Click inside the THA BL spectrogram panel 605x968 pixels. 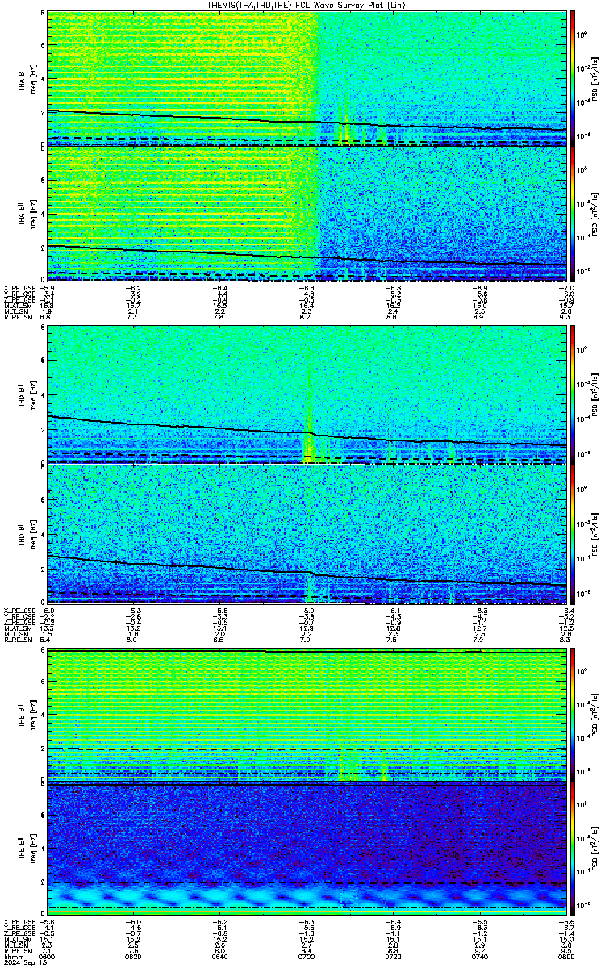[x=307, y=78]
